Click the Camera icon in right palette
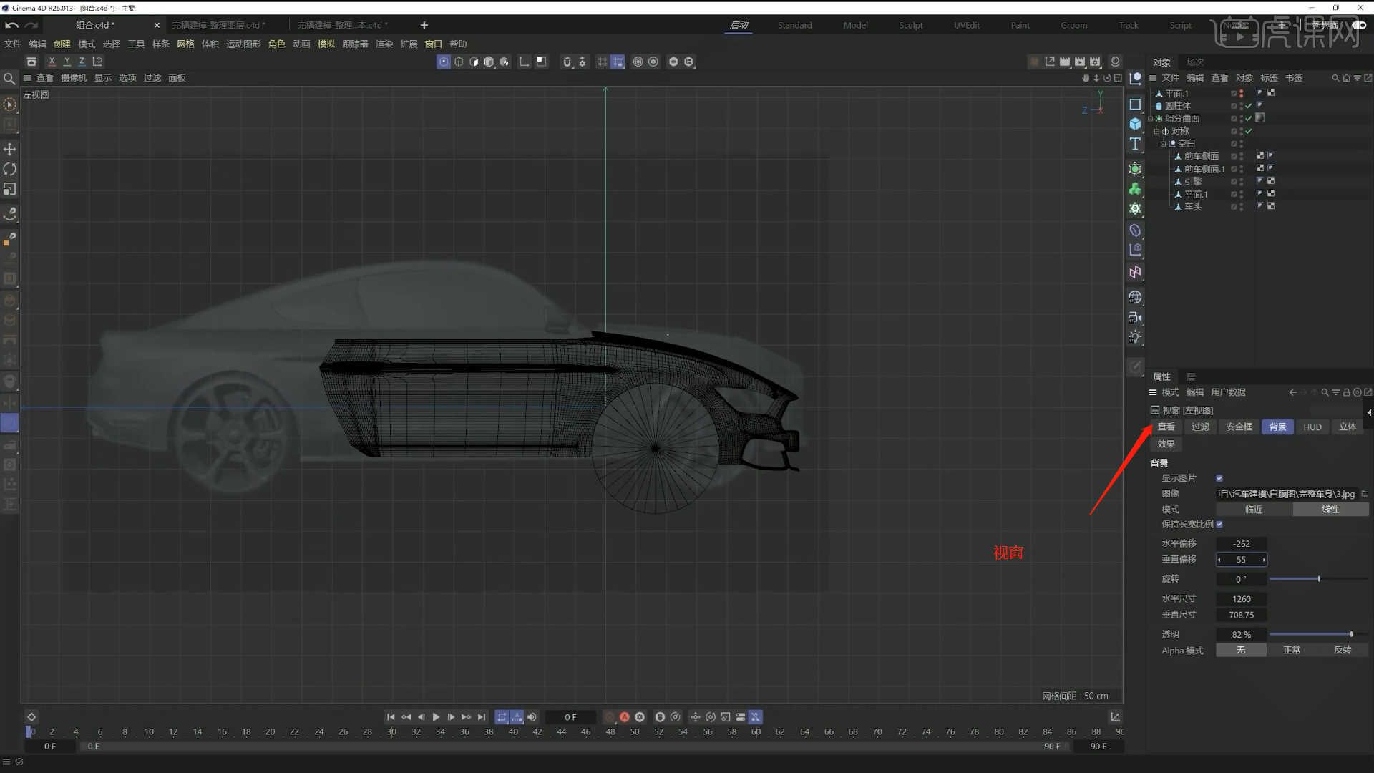1374x773 pixels. click(x=1135, y=317)
